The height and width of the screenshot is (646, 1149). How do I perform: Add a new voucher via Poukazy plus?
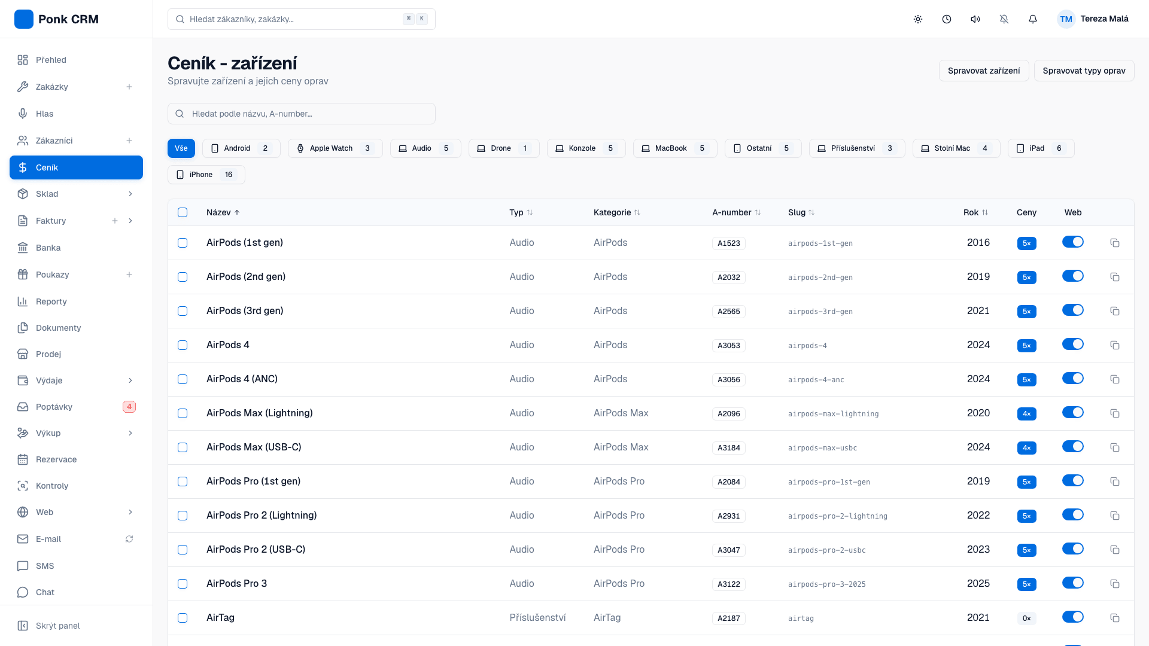129,275
